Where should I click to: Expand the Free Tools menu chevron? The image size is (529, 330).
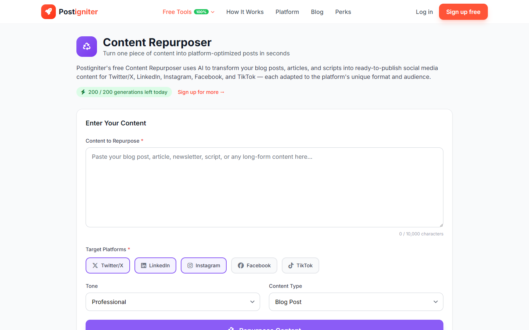coord(213,12)
